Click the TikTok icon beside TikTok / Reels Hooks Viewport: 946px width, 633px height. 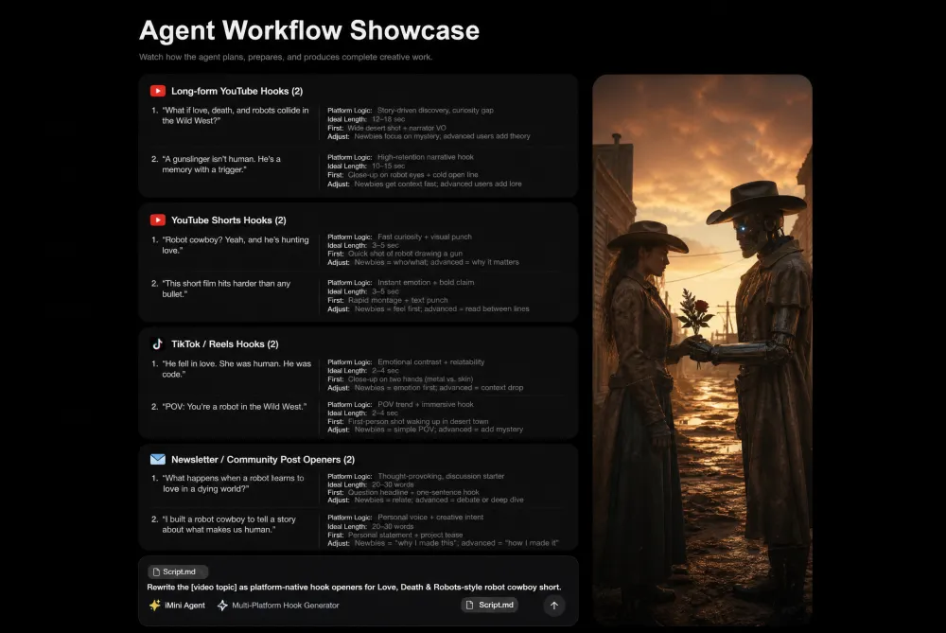pyautogui.click(x=157, y=344)
